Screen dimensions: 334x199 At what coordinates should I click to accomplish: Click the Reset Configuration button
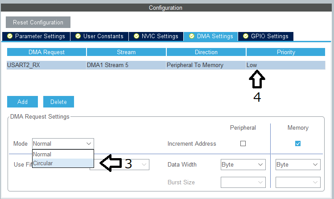click(x=38, y=22)
